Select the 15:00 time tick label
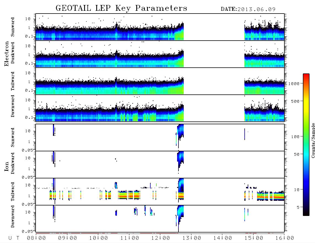The image size is (315, 243). (254, 238)
